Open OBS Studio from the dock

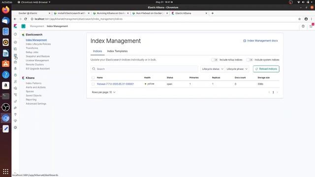click(x=5, y=107)
